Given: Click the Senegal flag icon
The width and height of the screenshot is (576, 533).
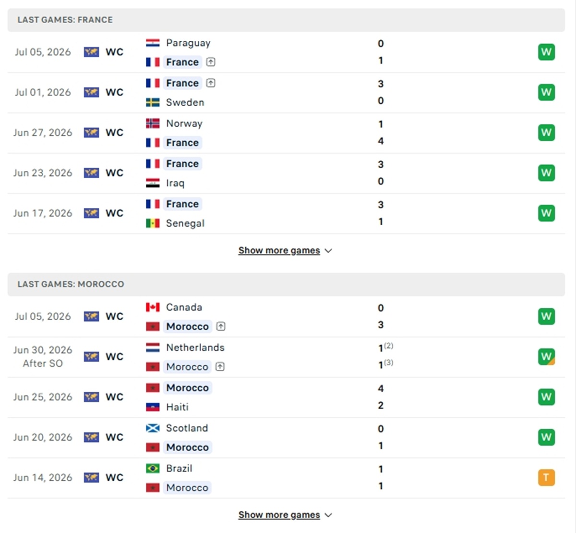Looking at the screenshot, I should click(153, 223).
